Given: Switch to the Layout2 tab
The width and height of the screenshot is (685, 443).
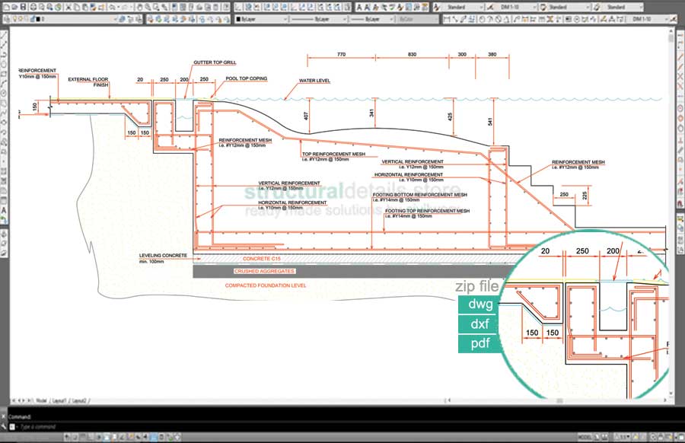Looking at the screenshot, I should 79,400.
